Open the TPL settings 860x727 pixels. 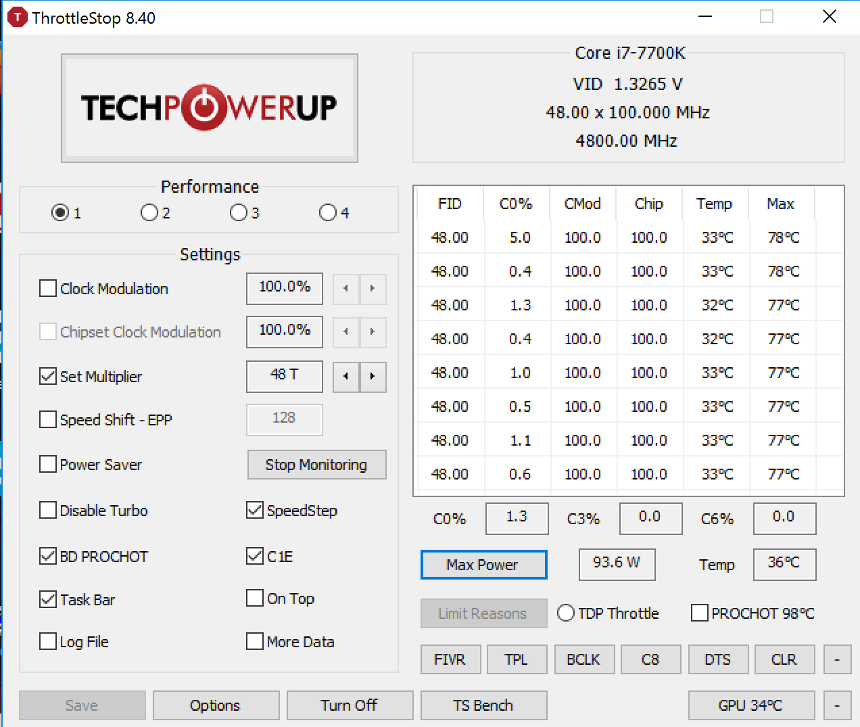pos(517,659)
